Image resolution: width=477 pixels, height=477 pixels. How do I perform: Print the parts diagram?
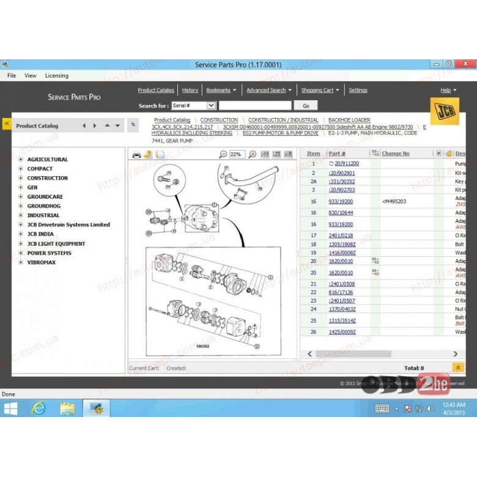tap(136, 155)
